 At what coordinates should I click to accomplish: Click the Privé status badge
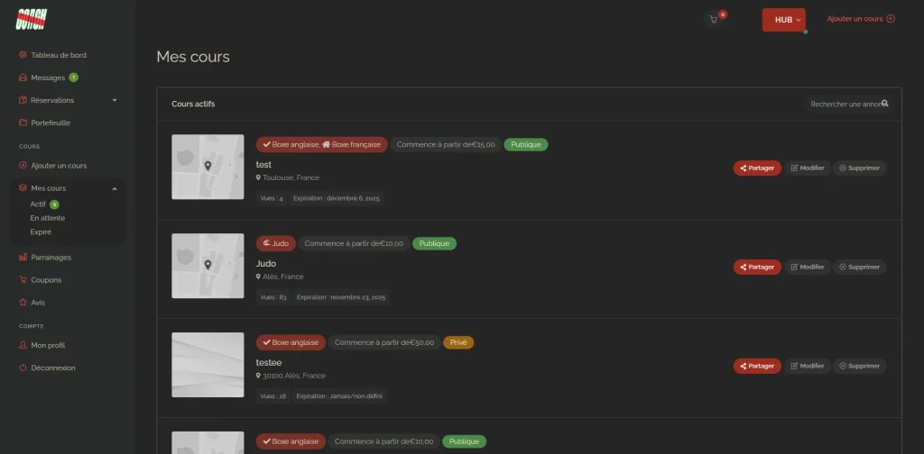pyautogui.click(x=458, y=342)
